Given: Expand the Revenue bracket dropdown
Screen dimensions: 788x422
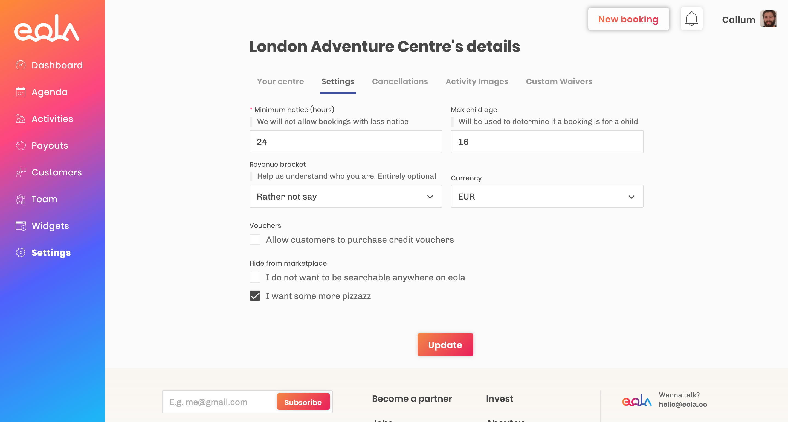Looking at the screenshot, I should 345,197.
